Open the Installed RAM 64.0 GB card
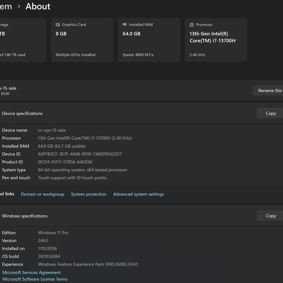The image size is (283, 283). [x=149, y=40]
